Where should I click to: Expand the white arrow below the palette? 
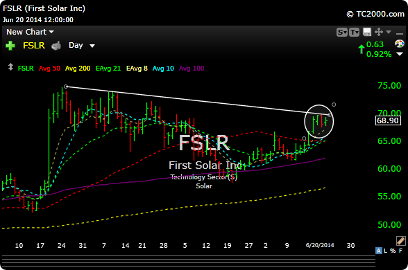pos(400,54)
